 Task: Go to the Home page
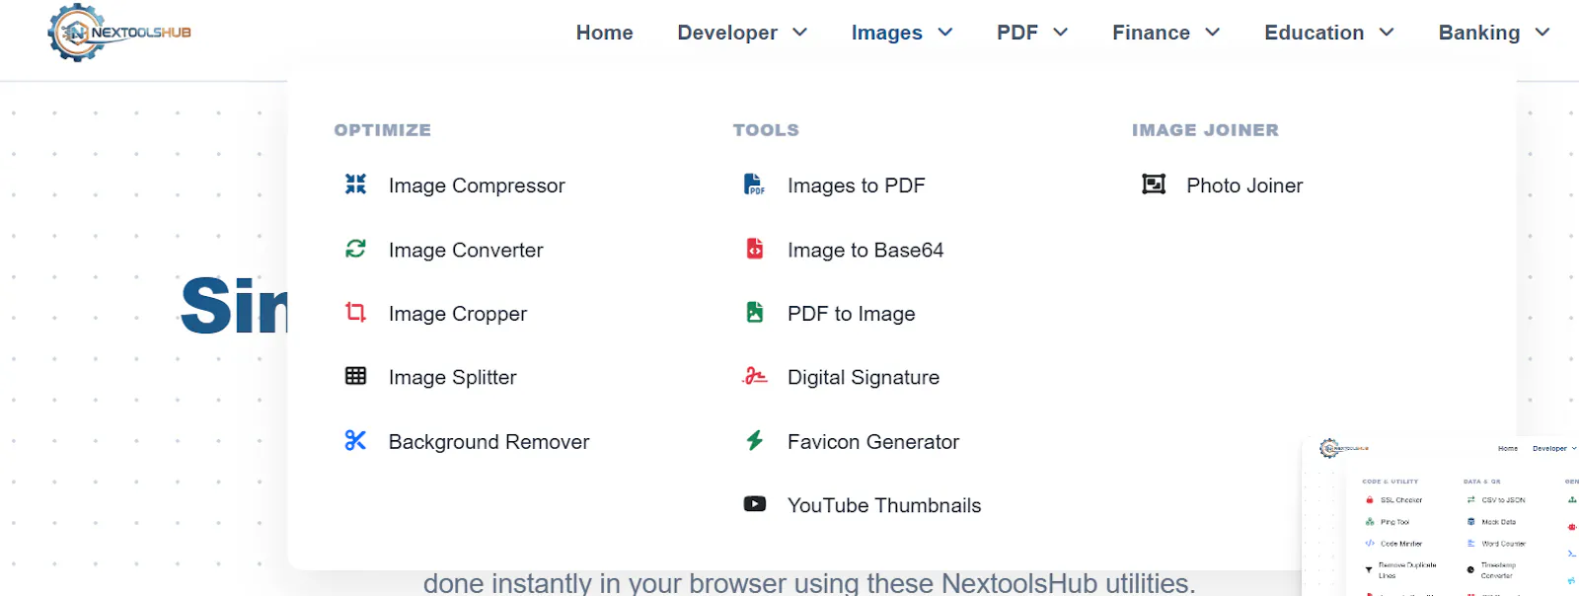[605, 33]
